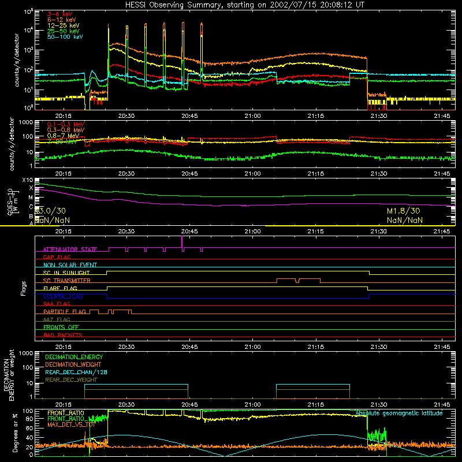Click the SC_IN_SUNLIGHT flag label

point(66,273)
